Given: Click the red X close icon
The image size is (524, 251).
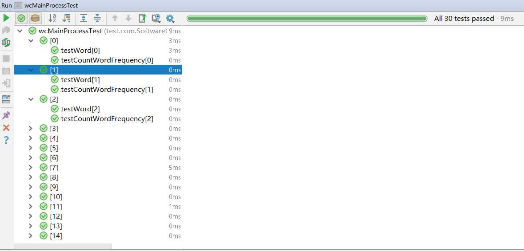Looking at the screenshot, I should [6, 128].
